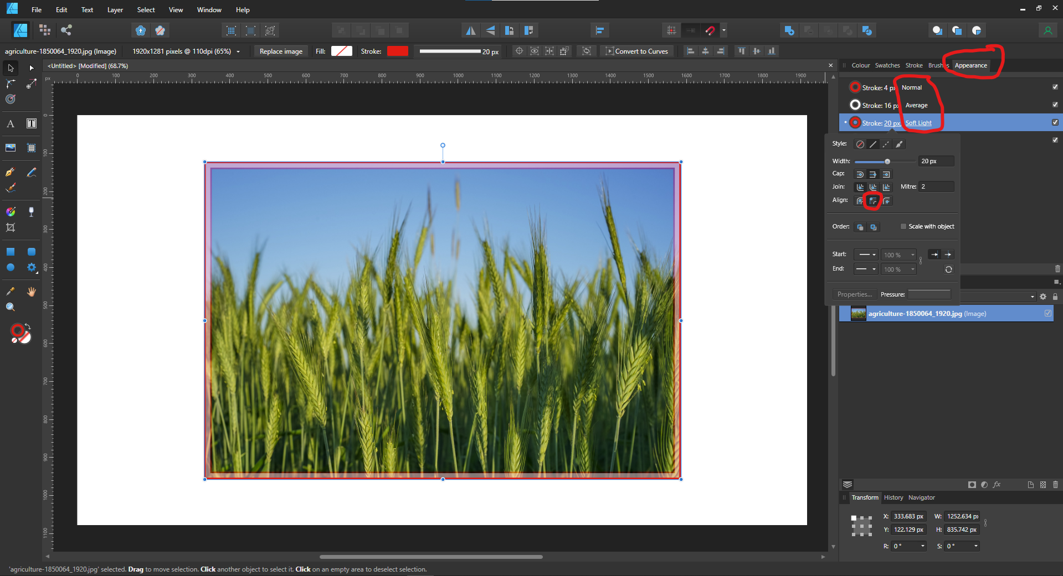Open the End arrowhead size 100 % dropdown
Screen dimensions: 1063x576
coord(899,269)
